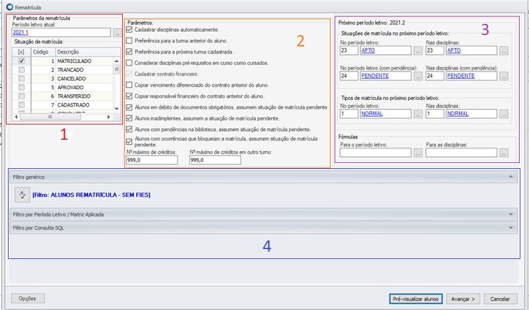Open lookup button beside Período letivo atual
This screenshot has height=310, width=529.
point(116,32)
